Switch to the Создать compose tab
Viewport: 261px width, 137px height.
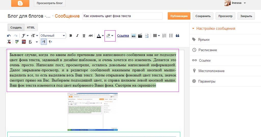pos(16,28)
